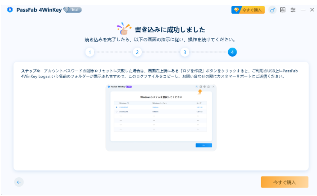This screenshot has width=317, height=196.
Task: Go to step 2 circle
Action: click(137, 52)
